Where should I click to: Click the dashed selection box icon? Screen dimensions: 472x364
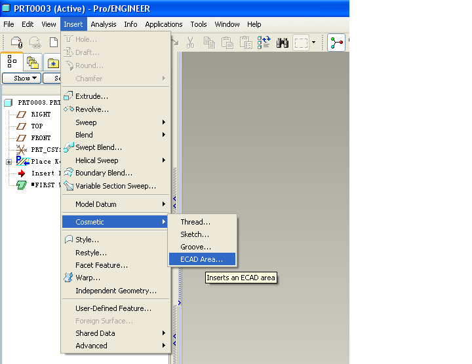tap(301, 43)
